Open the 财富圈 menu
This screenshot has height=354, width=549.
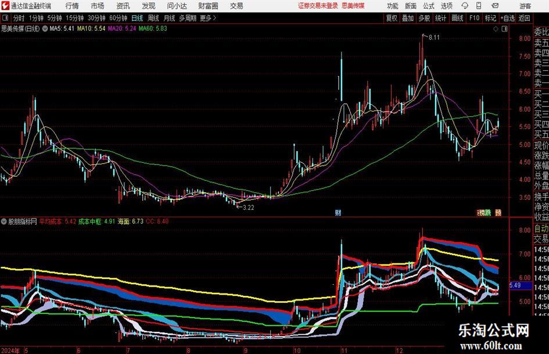pyautogui.click(x=208, y=6)
